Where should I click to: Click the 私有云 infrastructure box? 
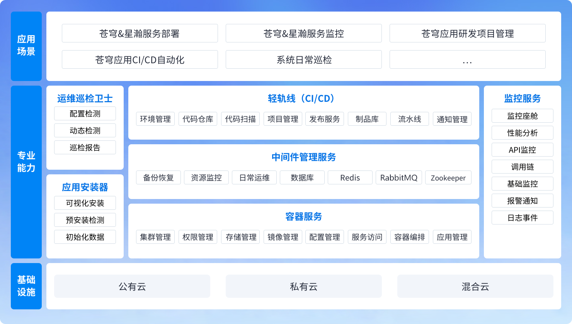pos(303,287)
